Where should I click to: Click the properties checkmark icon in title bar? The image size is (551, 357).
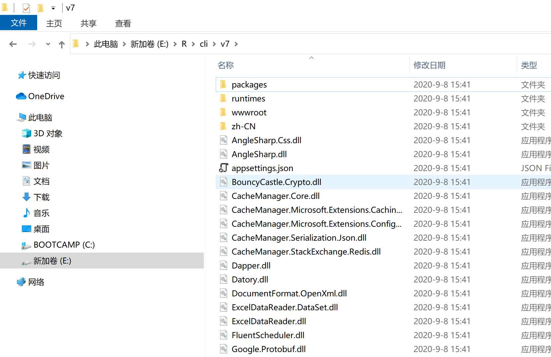pos(26,8)
